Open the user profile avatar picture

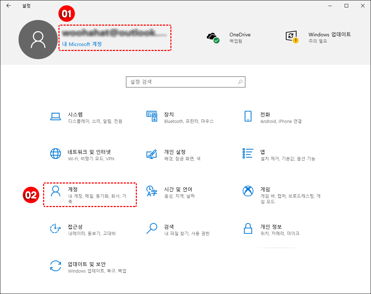[38, 40]
